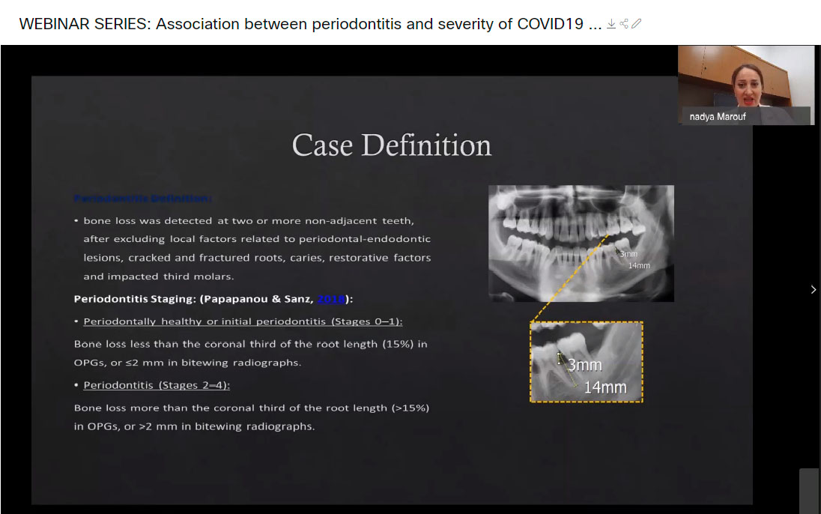821x514 pixels.
Task: Click the pencil edit title icon
Action: [x=636, y=24]
